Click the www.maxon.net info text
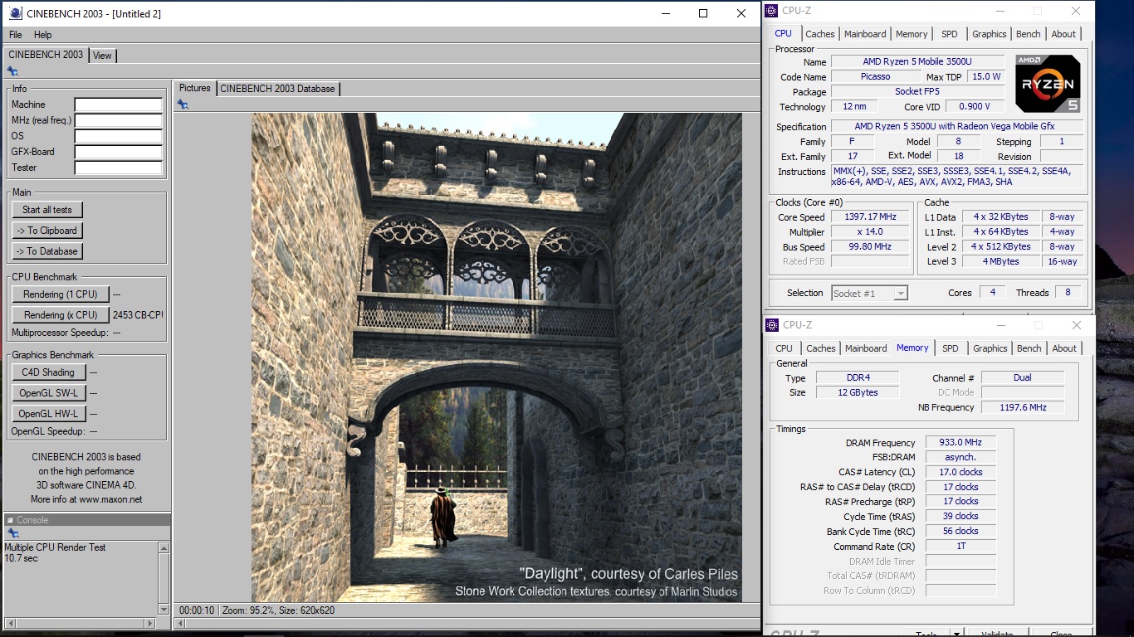Image resolution: width=1134 pixels, height=637 pixels. 110,499
